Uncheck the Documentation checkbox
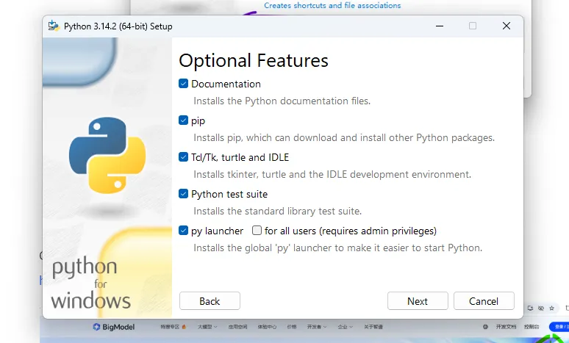 [184, 84]
